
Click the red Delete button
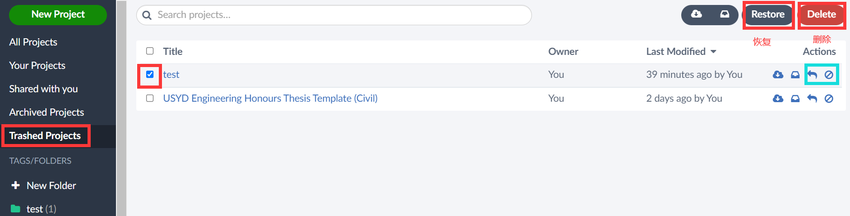(x=822, y=14)
